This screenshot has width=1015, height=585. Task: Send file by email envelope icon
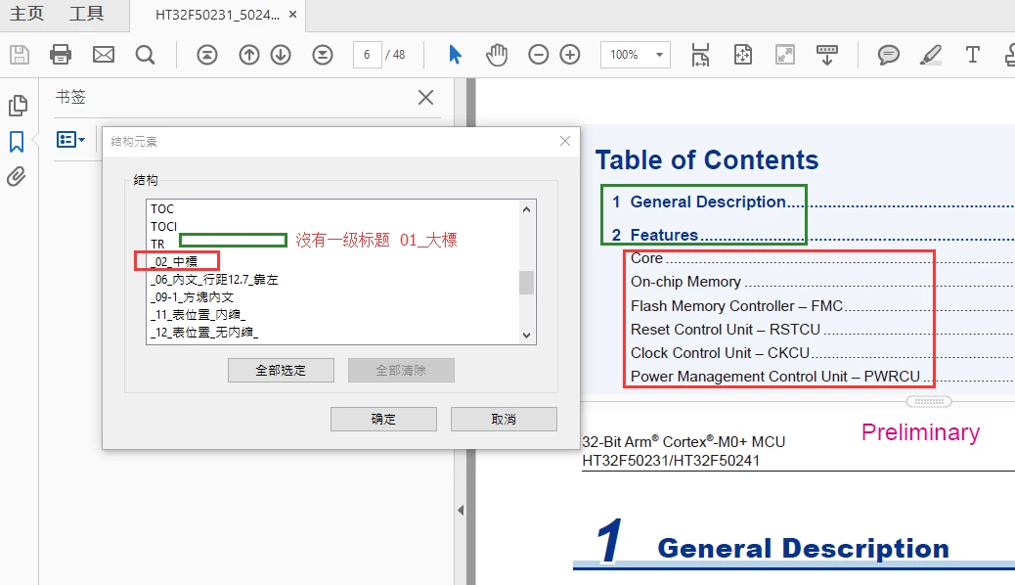104,55
